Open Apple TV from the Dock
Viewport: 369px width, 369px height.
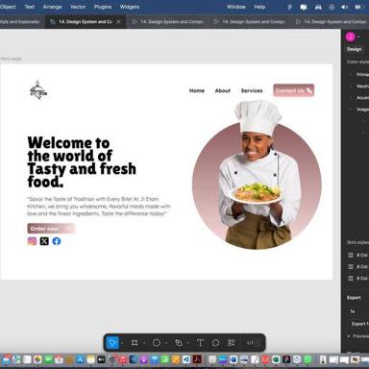tap(101, 359)
